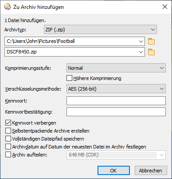172x179 pixels.
Task: Expand the Komprimierungsstufe Normal dropdown
Action: tap(116, 68)
